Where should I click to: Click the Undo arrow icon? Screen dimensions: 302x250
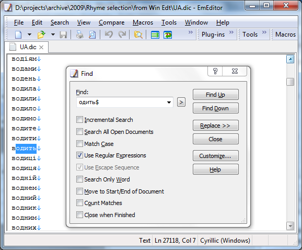click(109, 35)
